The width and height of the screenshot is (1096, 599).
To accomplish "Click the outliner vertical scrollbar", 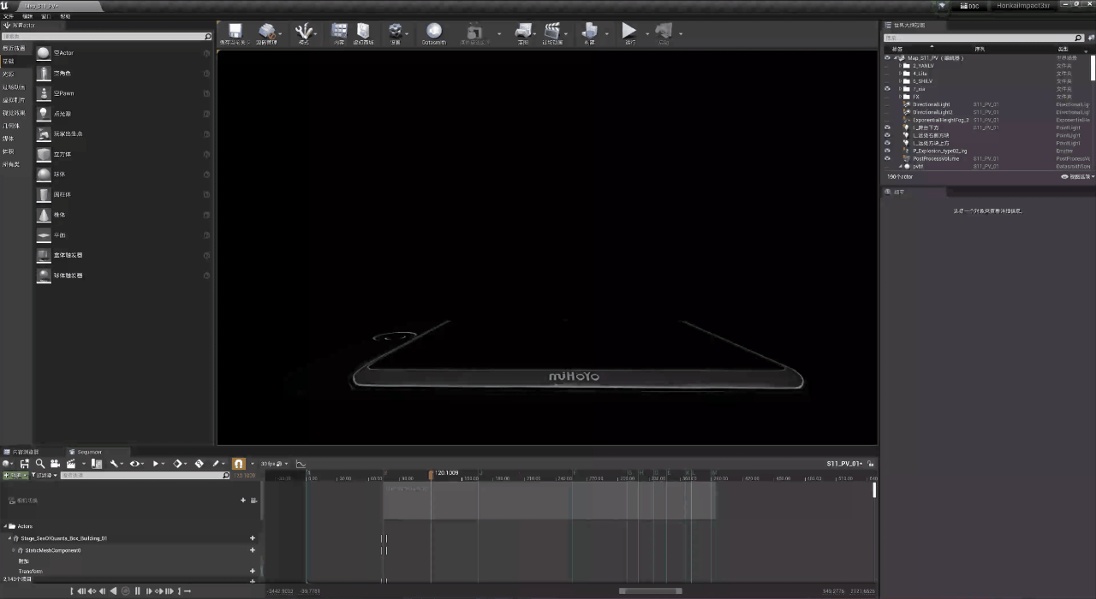I will pyautogui.click(x=1093, y=68).
